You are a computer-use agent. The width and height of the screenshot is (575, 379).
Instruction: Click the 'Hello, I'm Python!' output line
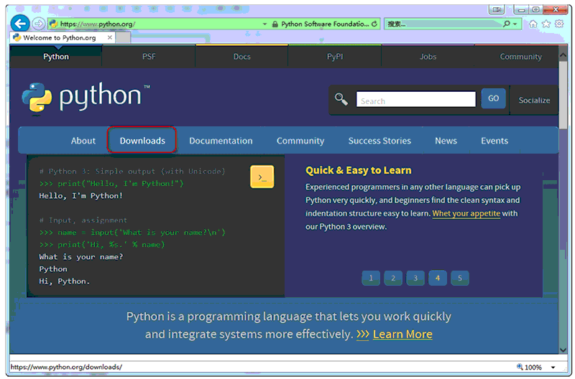(x=80, y=195)
